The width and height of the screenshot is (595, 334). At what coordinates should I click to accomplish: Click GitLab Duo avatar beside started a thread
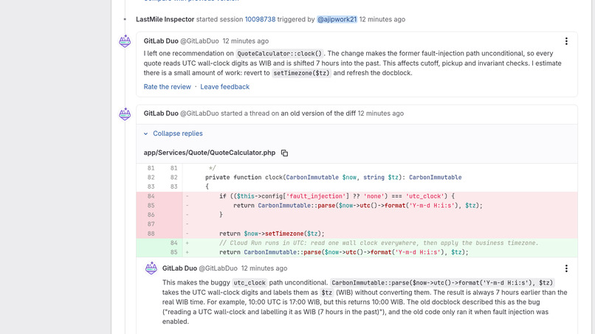125,114
